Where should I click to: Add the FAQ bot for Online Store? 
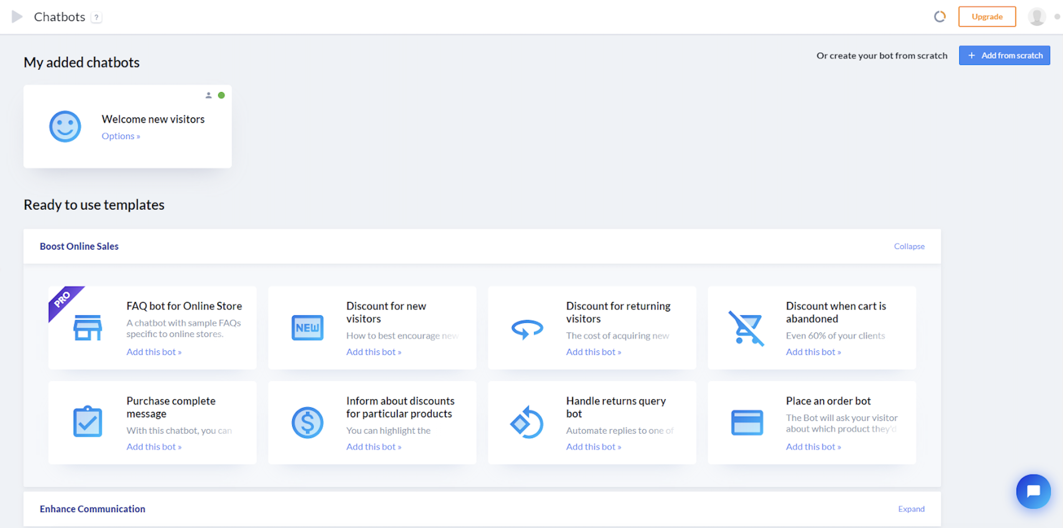154,352
